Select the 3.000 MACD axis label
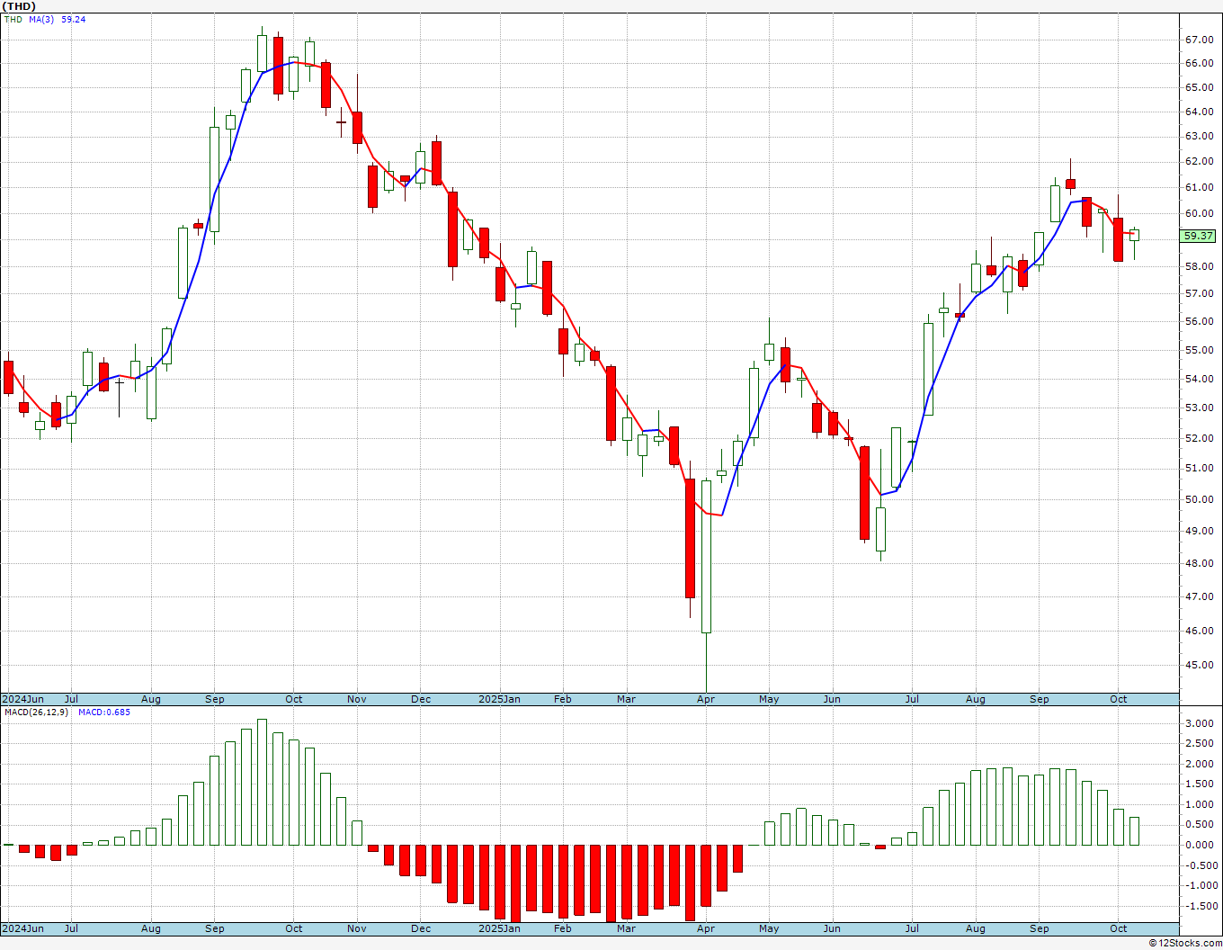 (x=1201, y=723)
